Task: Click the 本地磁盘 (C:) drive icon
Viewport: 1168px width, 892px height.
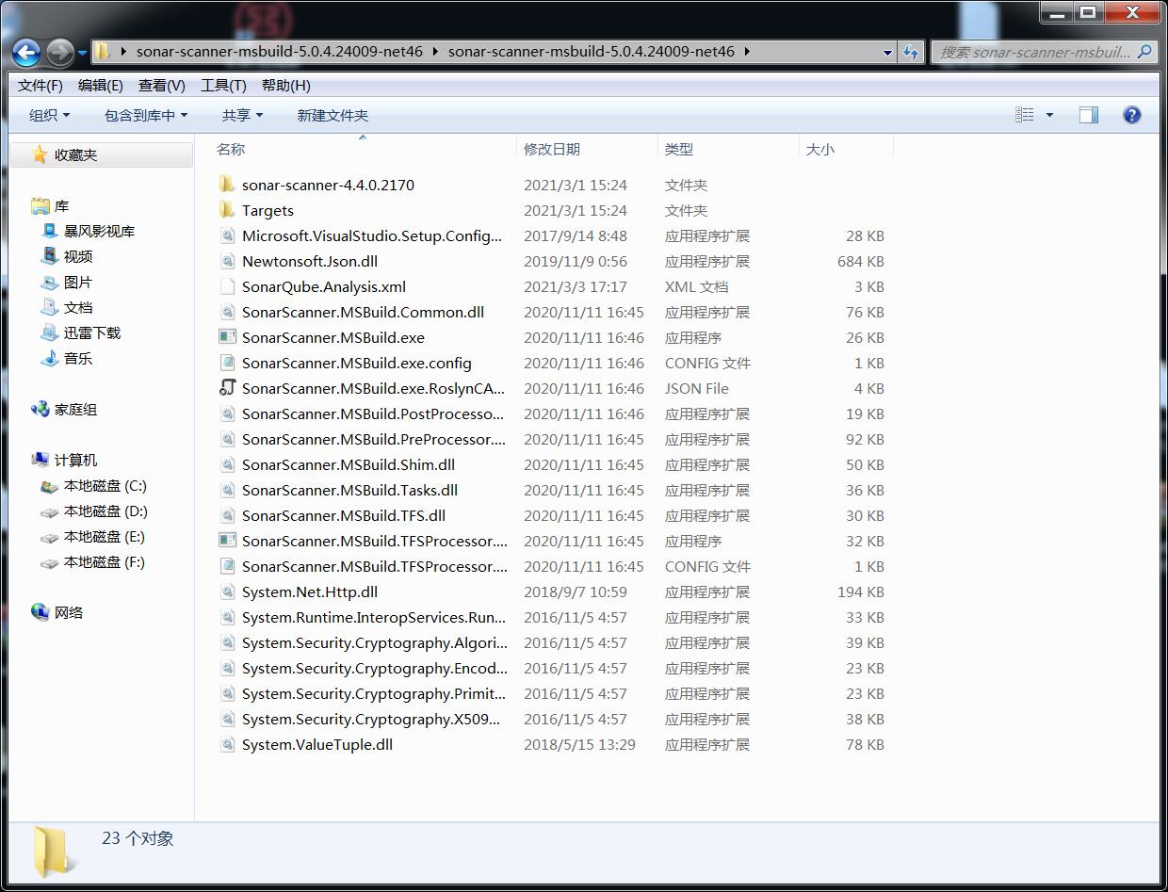Action: (x=49, y=486)
